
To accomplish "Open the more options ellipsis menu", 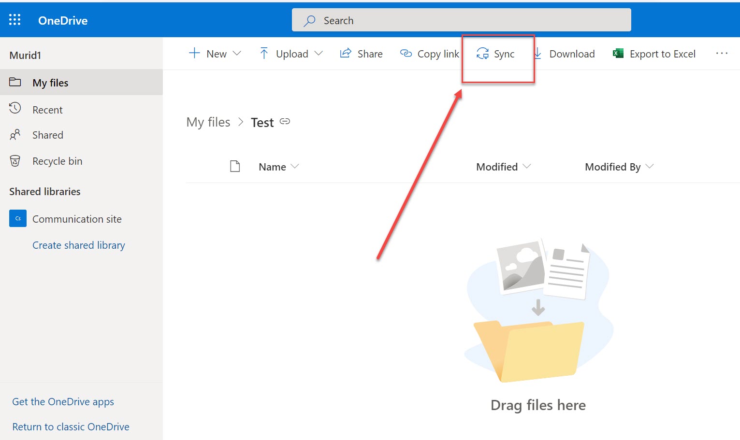I will [x=722, y=53].
